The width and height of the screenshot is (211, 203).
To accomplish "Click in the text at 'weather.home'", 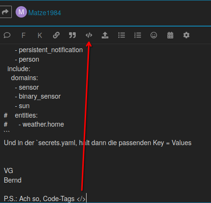I will click(x=43, y=124).
